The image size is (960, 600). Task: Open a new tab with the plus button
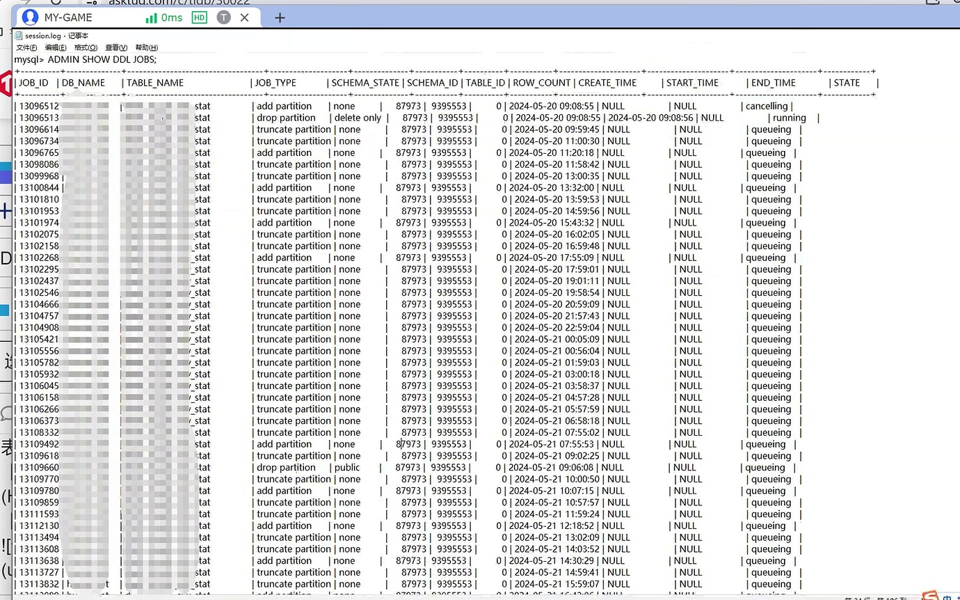click(x=280, y=17)
